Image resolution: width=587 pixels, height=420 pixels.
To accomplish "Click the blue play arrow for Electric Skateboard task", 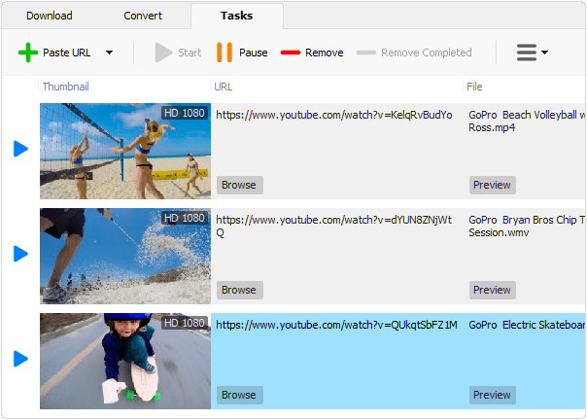I will [20, 359].
